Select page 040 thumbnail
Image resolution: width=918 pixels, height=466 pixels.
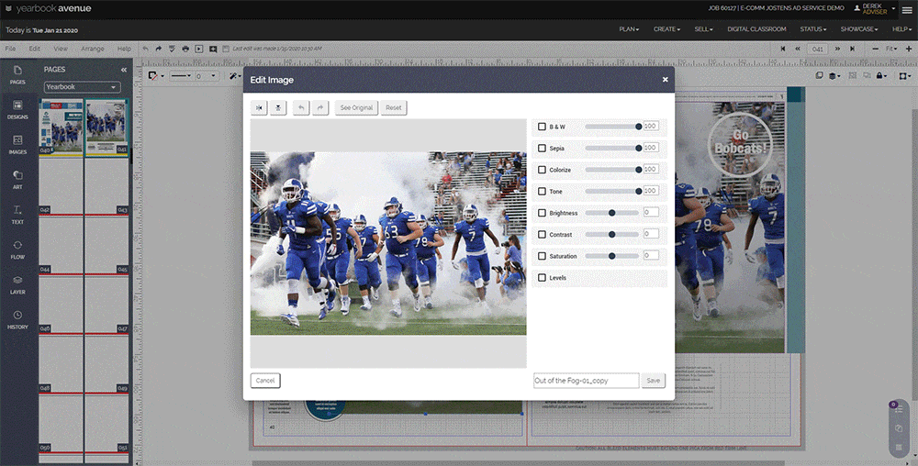[x=62, y=127]
